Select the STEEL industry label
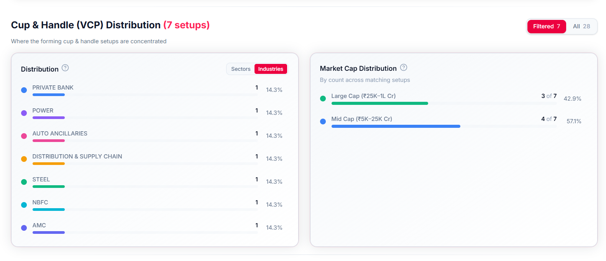This screenshot has width=606, height=261. click(x=41, y=179)
